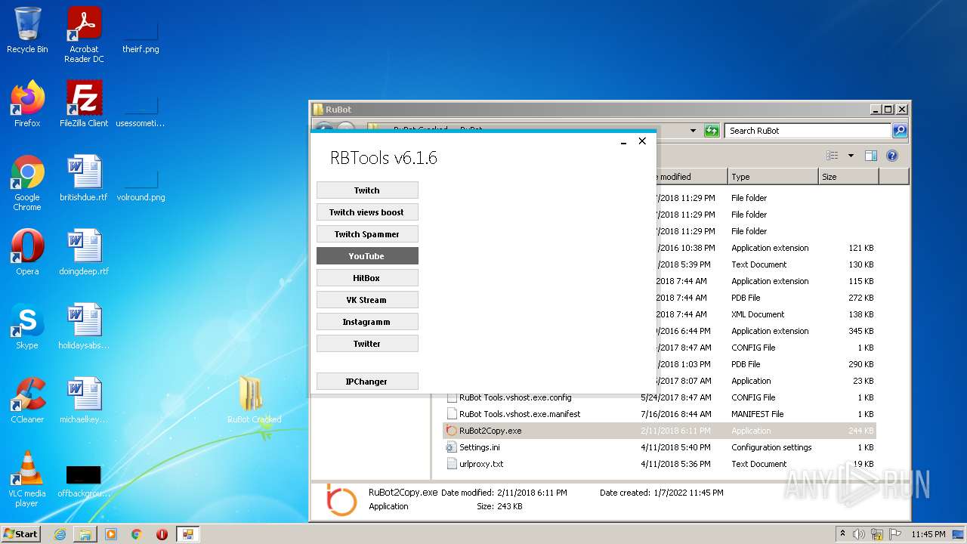Open Opera desktop shortcut
The height and width of the screenshot is (544, 967).
27,252
